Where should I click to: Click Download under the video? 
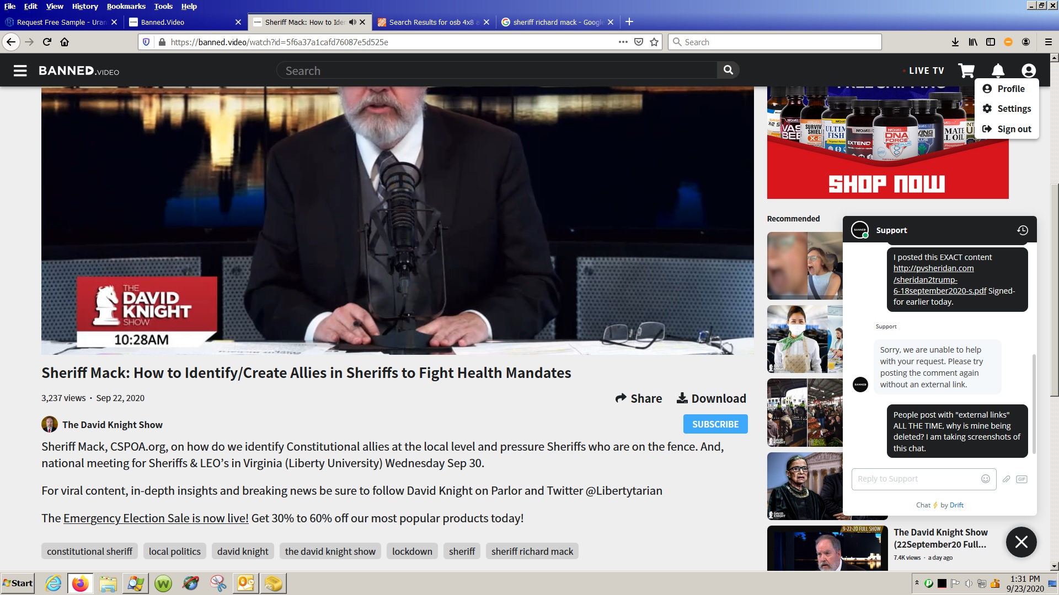pos(712,398)
